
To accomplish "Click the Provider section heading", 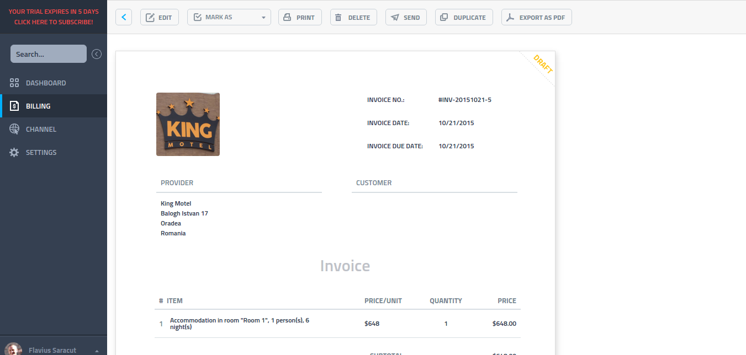I will click(x=177, y=183).
